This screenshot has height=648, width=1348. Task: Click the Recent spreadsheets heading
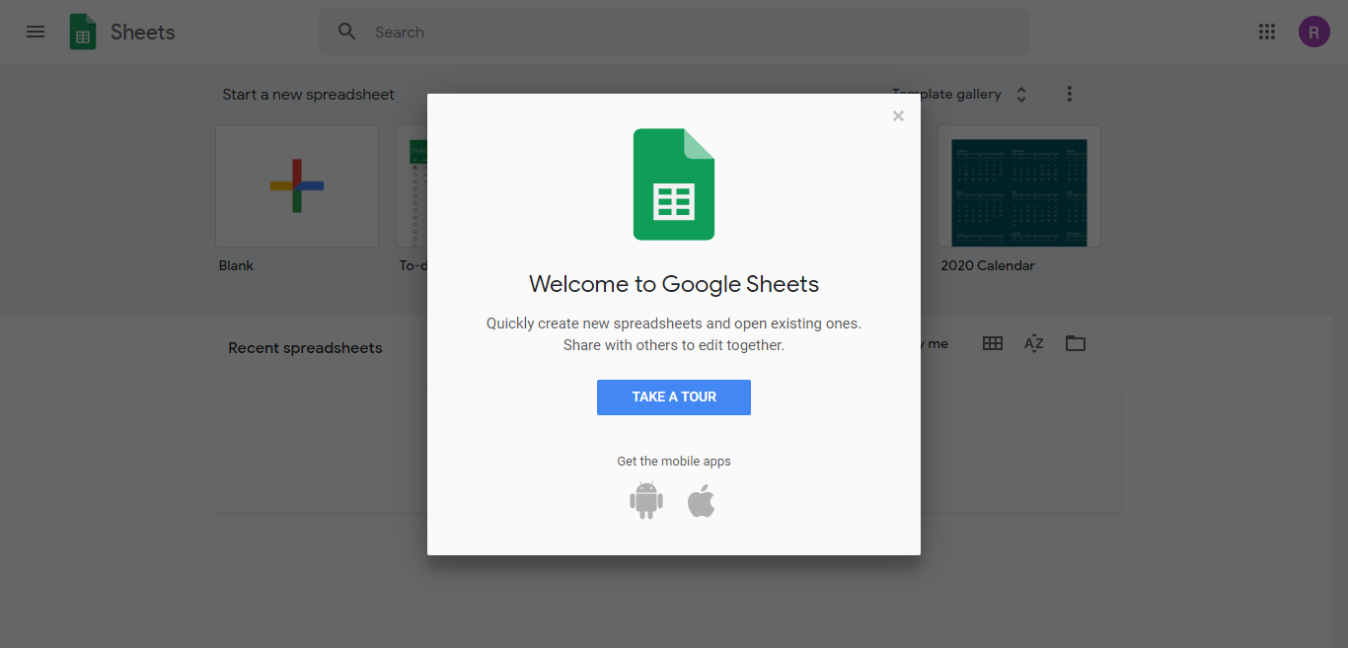point(305,348)
